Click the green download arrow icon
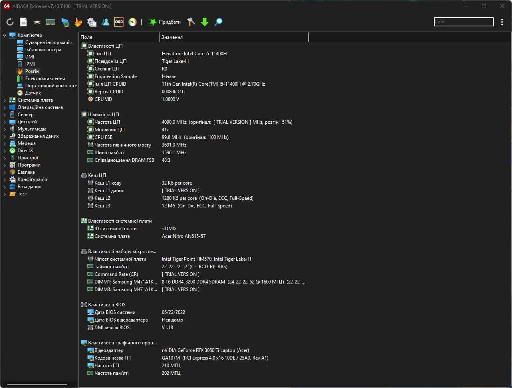The height and width of the screenshot is (388, 512). 205,22
